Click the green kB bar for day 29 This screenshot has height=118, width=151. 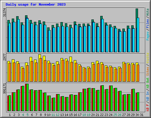[x=134, y=100]
